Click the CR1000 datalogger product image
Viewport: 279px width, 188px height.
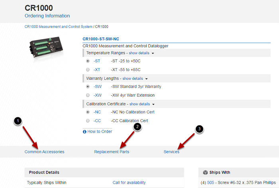tap(46, 47)
